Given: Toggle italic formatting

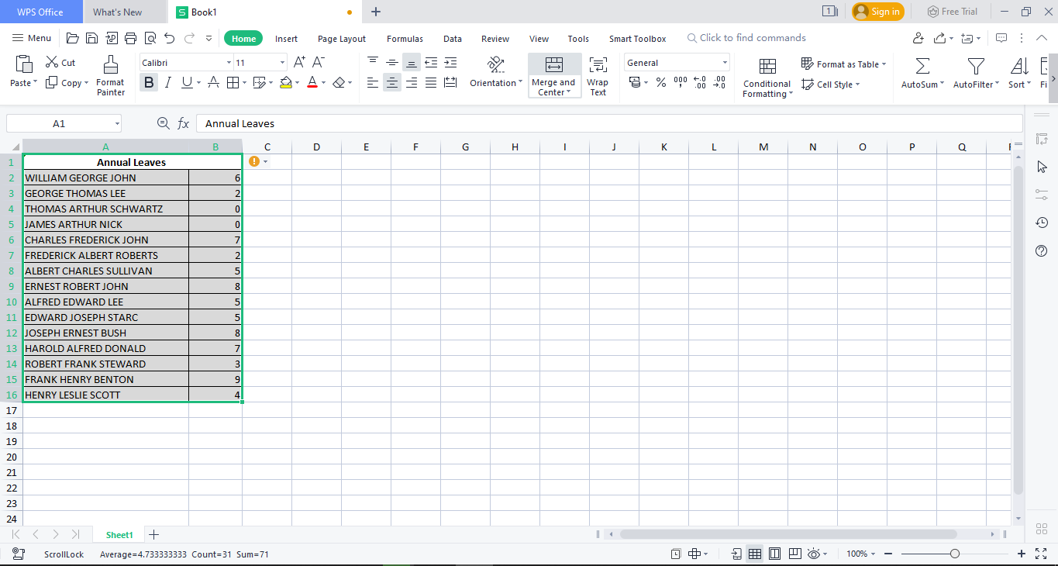Looking at the screenshot, I should 167,81.
